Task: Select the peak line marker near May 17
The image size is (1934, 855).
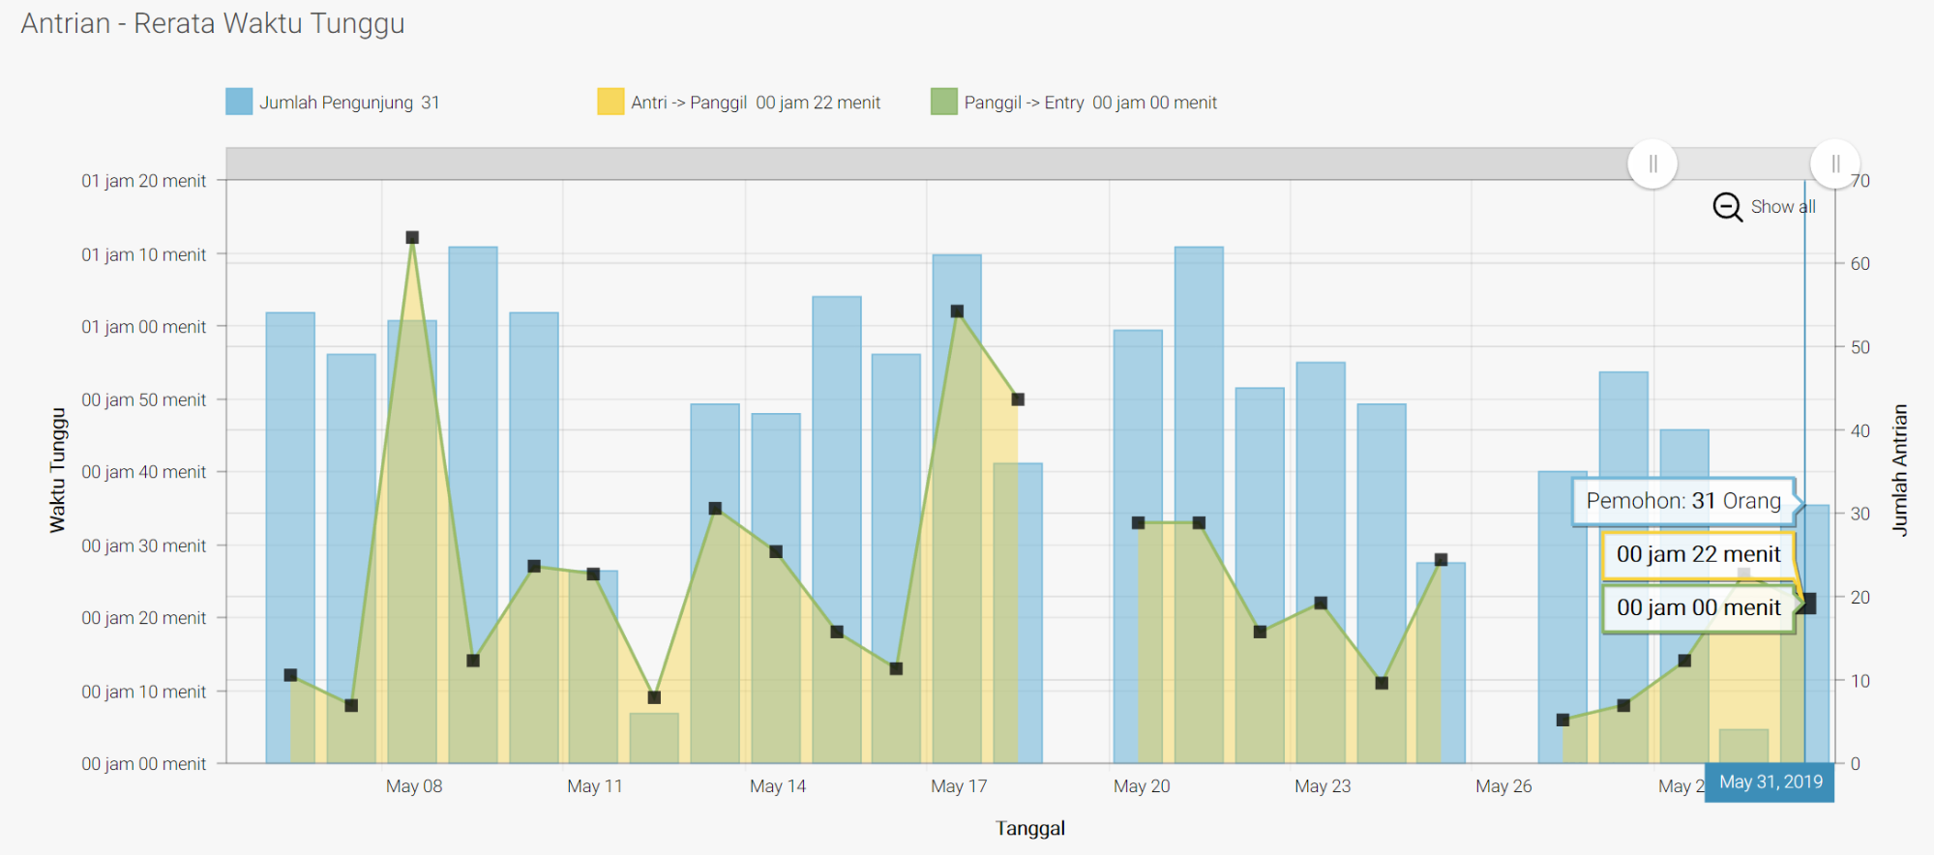Action: point(957,311)
